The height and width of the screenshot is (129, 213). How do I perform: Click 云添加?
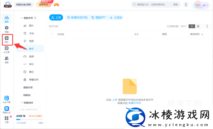pos(116,17)
